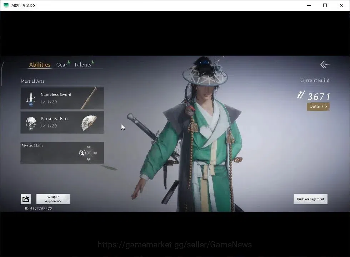Open Weapon Appearance options
The width and height of the screenshot is (350, 257).
coord(53,199)
